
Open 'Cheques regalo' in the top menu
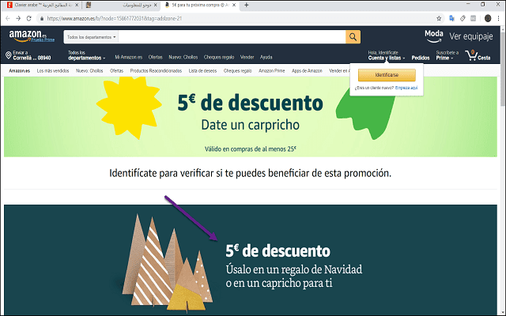click(x=220, y=57)
